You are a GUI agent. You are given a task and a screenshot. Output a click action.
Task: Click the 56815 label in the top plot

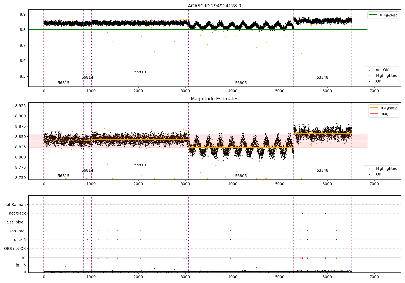(x=64, y=83)
